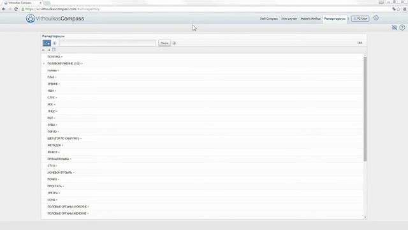
Task: Go back with the repertory left arrow
Action: tap(43, 50)
